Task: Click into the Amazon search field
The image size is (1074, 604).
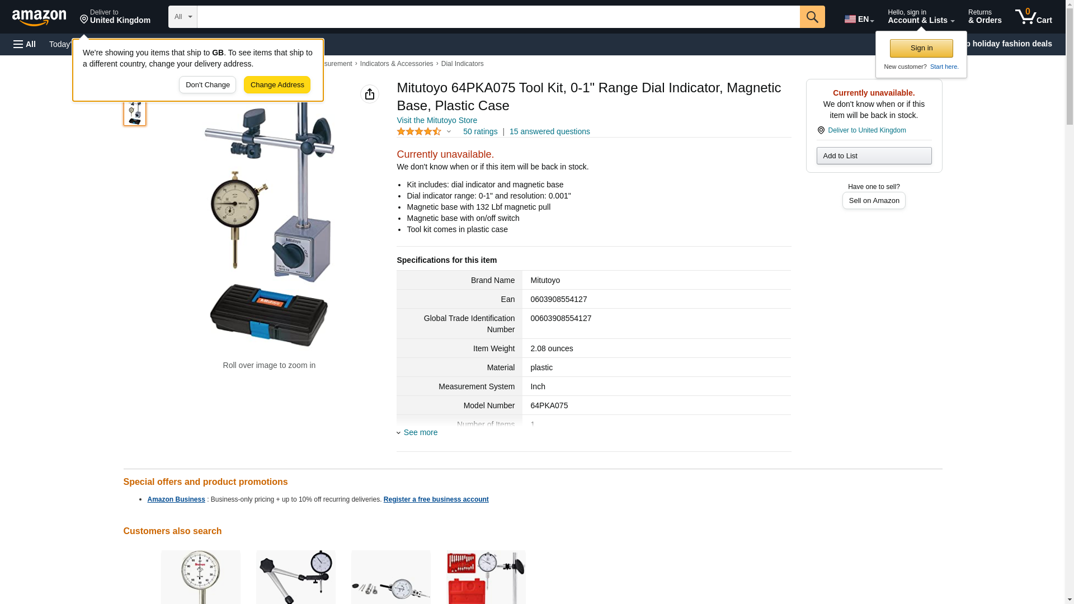Action: pos(498,17)
